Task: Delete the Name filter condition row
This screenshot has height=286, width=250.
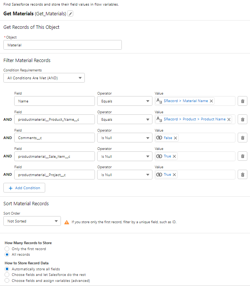Action: coord(243,101)
